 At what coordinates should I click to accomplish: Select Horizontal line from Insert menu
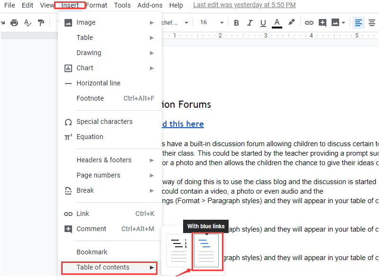coord(98,83)
